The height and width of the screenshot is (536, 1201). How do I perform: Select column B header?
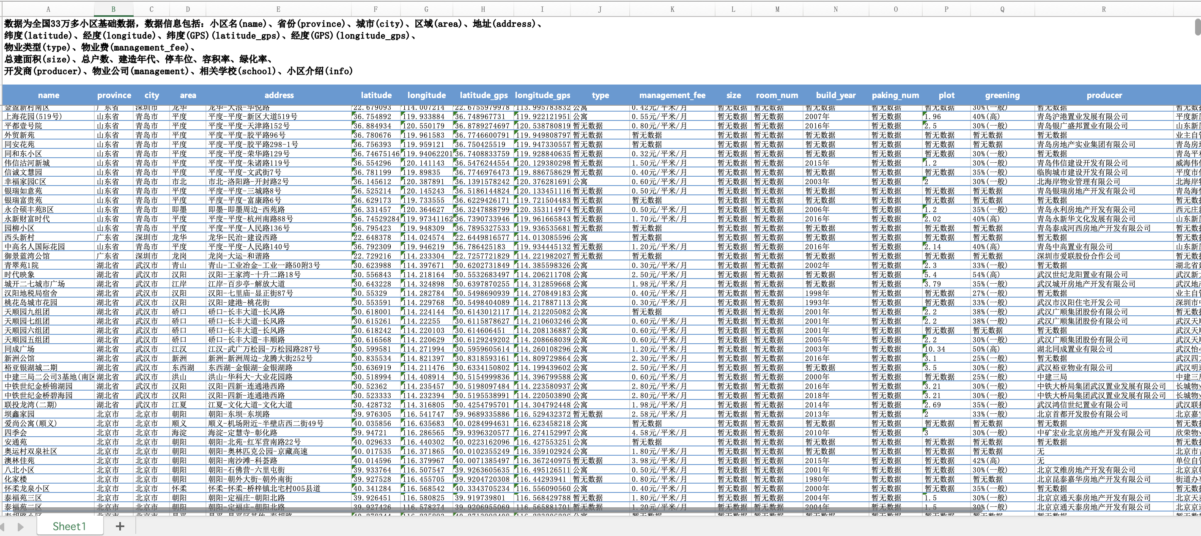113,9
